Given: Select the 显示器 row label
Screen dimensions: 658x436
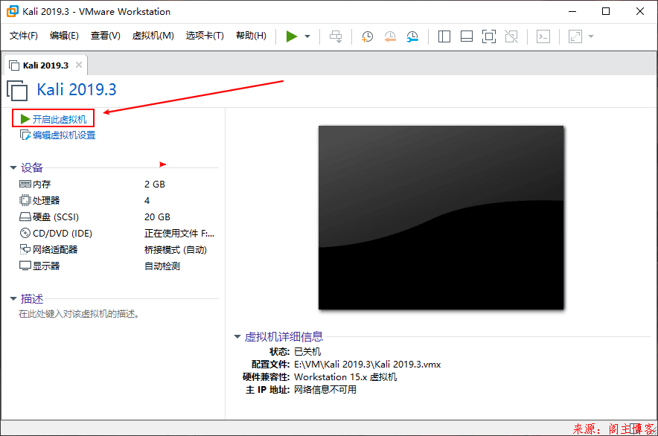Looking at the screenshot, I should click(46, 266).
